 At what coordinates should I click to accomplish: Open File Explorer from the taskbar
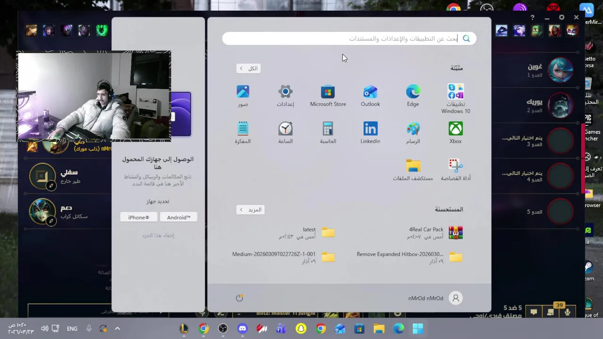click(x=379, y=329)
